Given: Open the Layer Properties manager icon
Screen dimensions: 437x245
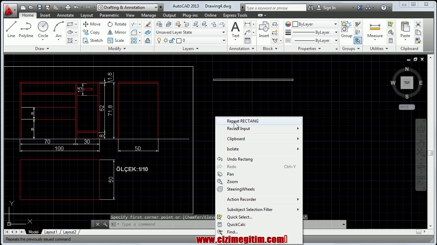Looking at the screenshot, I should point(159,24).
